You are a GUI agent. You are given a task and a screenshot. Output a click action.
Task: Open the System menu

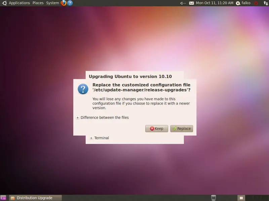click(52, 3)
